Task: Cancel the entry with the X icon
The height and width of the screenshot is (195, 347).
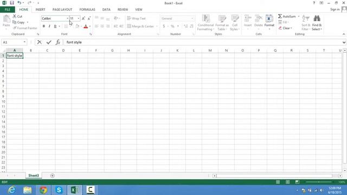Action: coord(40,42)
